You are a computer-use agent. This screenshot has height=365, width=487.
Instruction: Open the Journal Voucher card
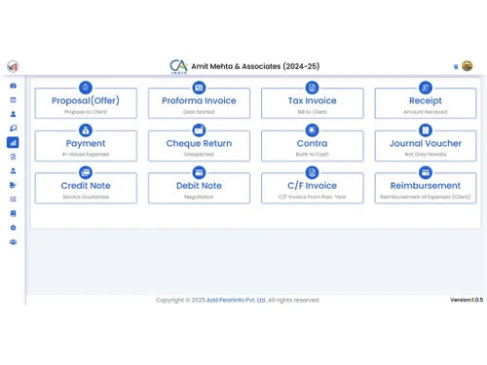(426, 146)
